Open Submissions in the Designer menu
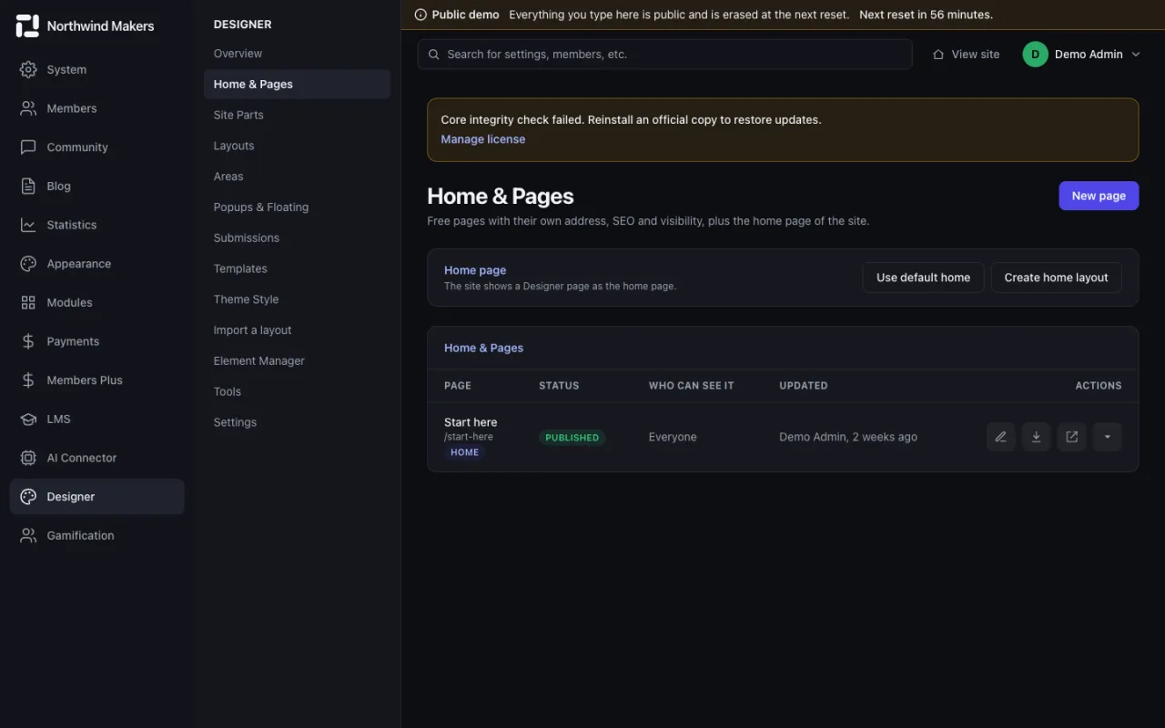The image size is (1165, 728). [247, 238]
